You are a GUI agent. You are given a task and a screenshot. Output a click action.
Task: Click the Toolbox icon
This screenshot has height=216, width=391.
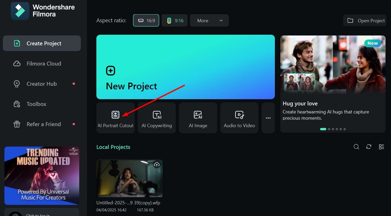point(17,104)
